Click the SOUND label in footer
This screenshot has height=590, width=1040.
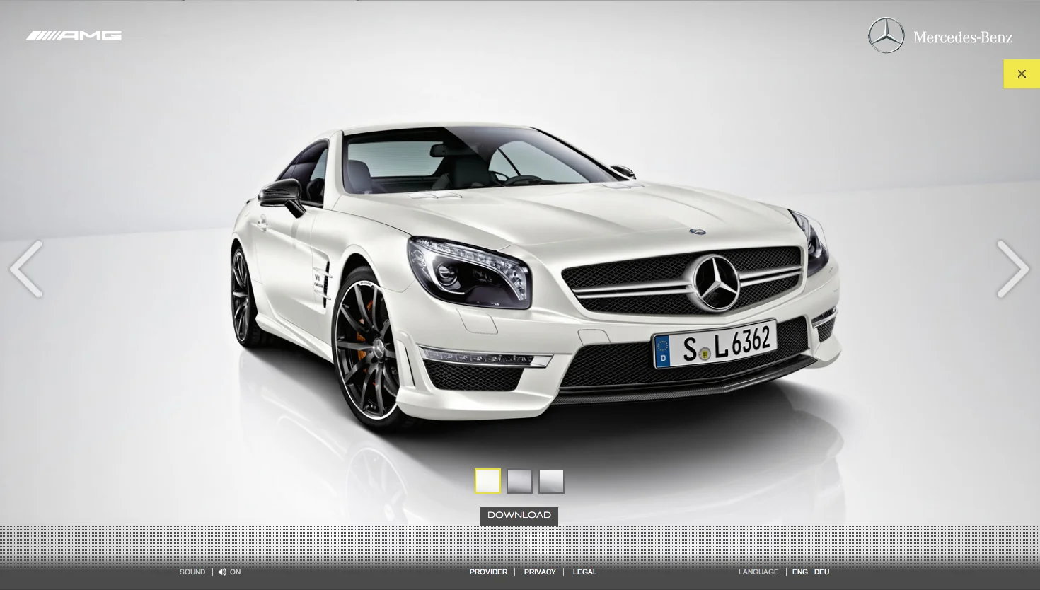(192, 572)
